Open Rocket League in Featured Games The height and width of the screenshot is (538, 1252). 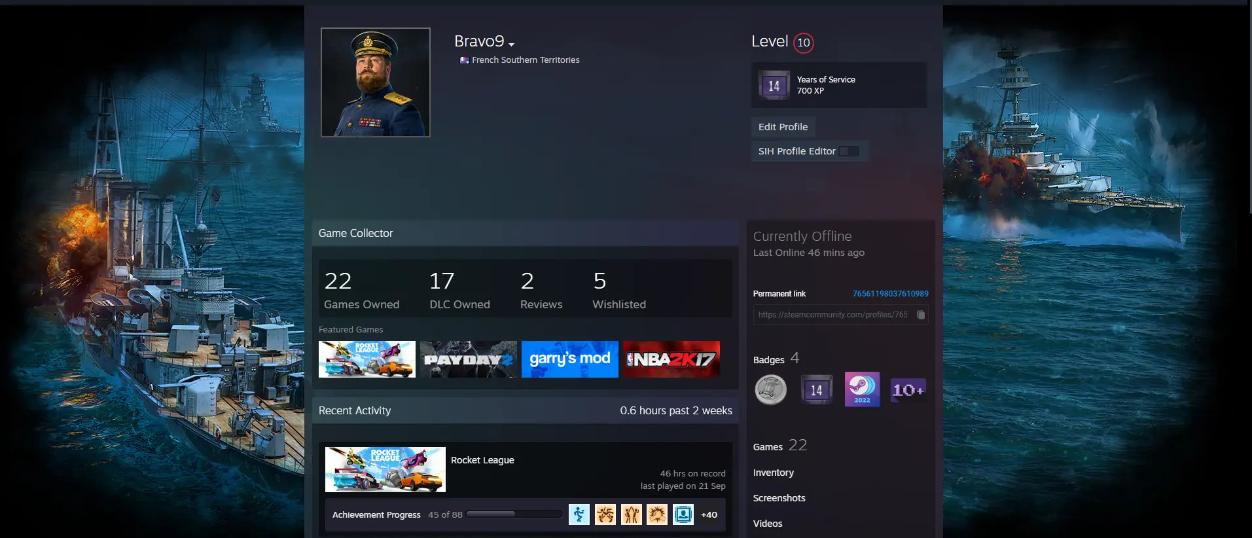[367, 359]
